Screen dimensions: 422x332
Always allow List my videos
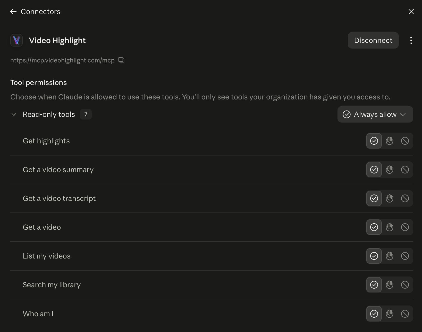click(374, 256)
